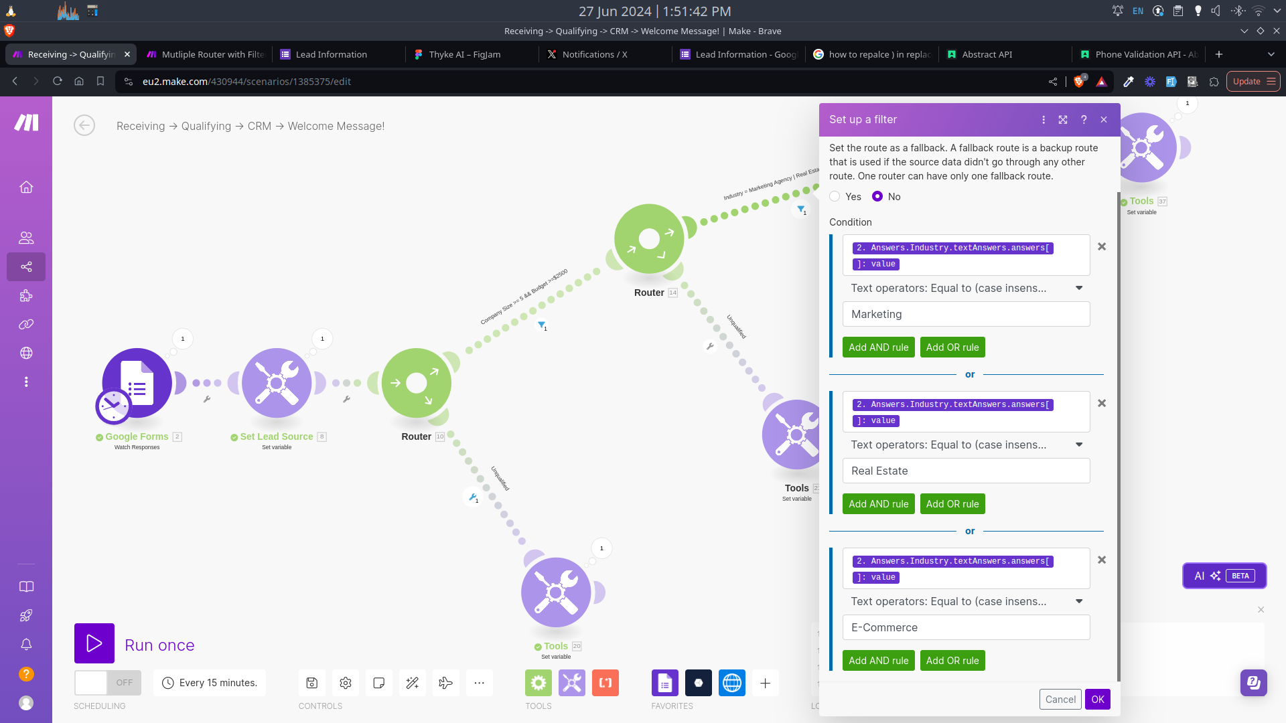Viewport: 1286px width, 723px height.
Task: Toggle scheduling switch from OFF
Action: click(x=108, y=683)
